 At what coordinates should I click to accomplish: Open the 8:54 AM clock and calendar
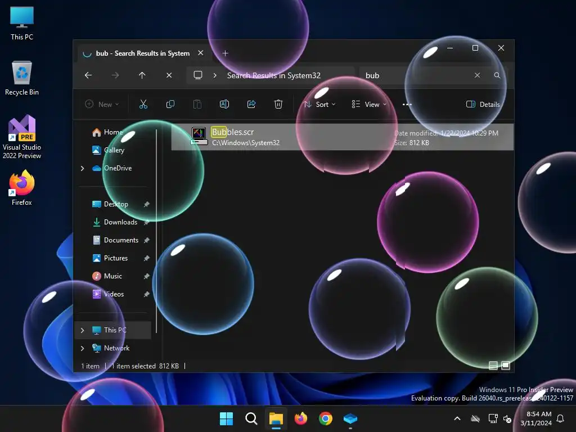point(536,418)
